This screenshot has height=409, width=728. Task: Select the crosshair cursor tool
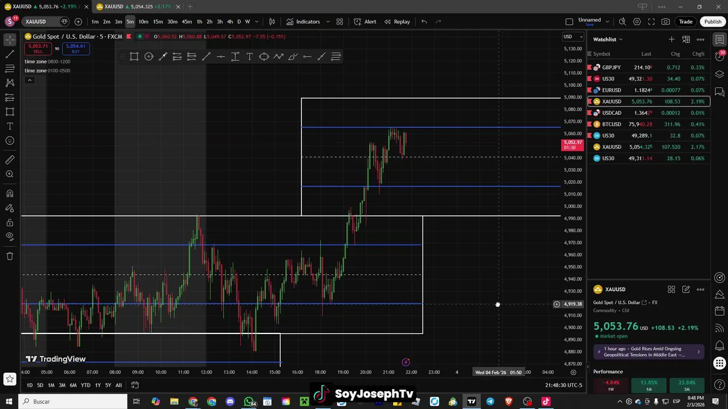pyautogui.click(x=10, y=40)
